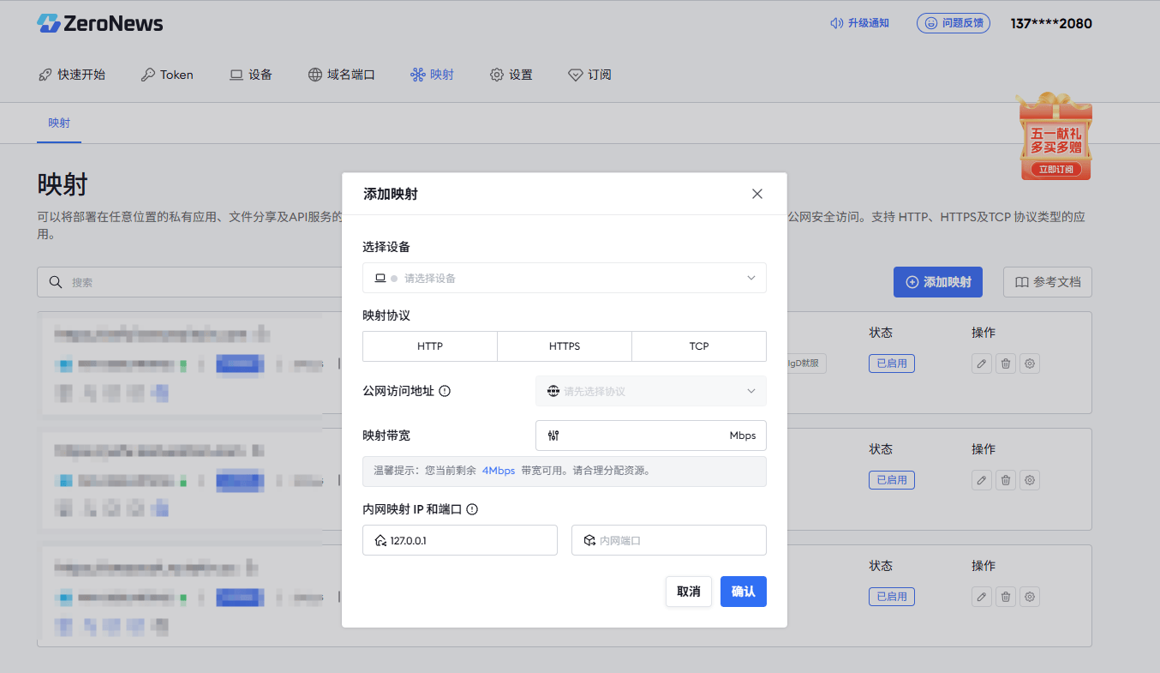The height and width of the screenshot is (673, 1160).
Task: Open the 设备 navigation item
Action: 251,75
